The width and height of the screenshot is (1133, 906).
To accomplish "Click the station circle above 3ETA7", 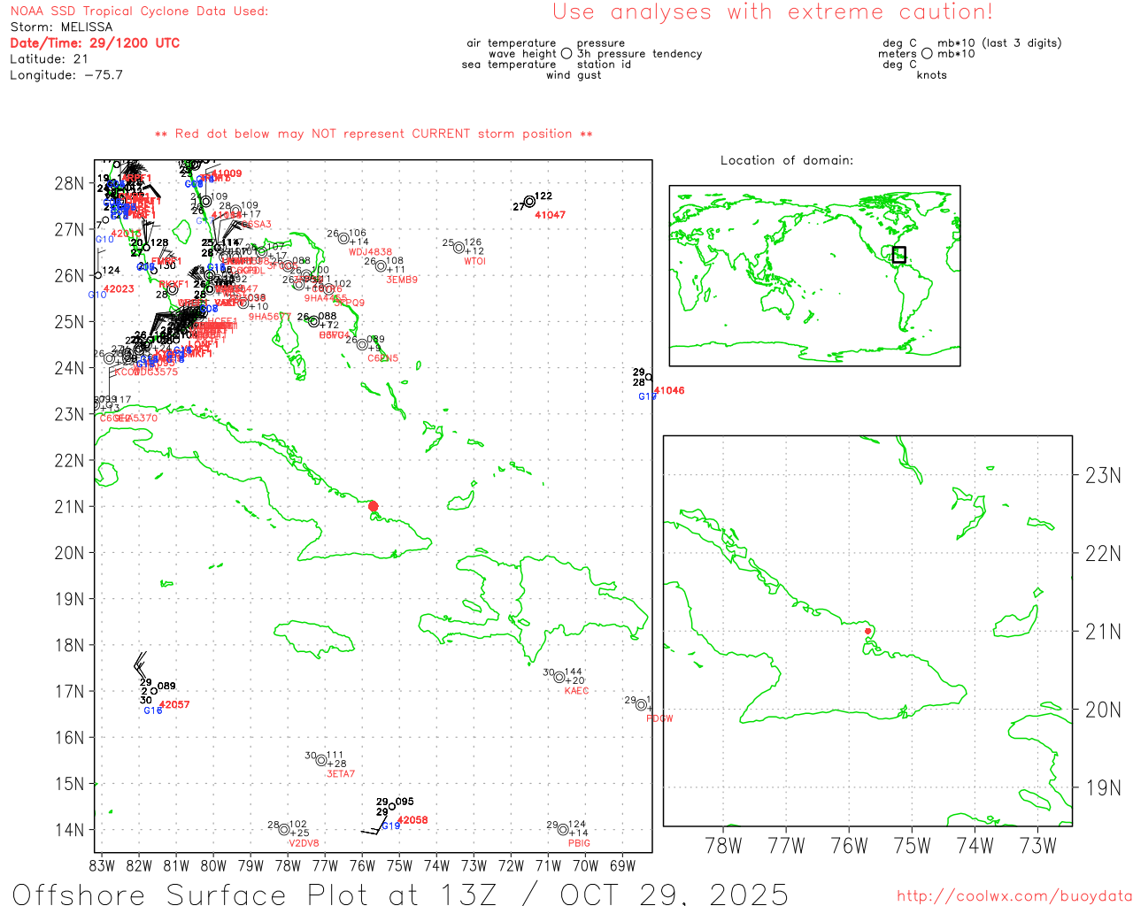I will tap(321, 760).
